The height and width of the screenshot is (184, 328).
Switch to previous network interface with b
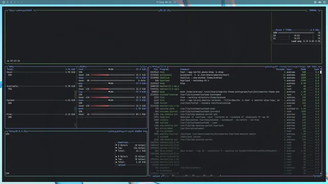[x=132, y=131]
